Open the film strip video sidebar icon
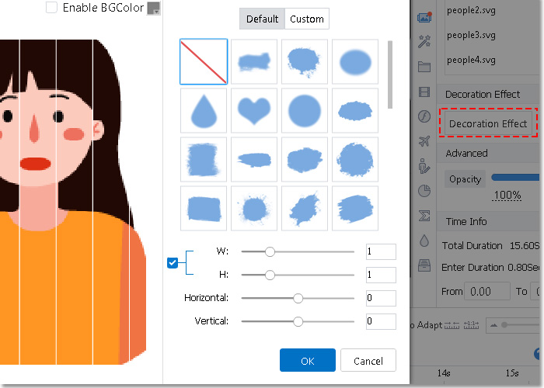The width and height of the screenshot is (544, 388). [424, 92]
